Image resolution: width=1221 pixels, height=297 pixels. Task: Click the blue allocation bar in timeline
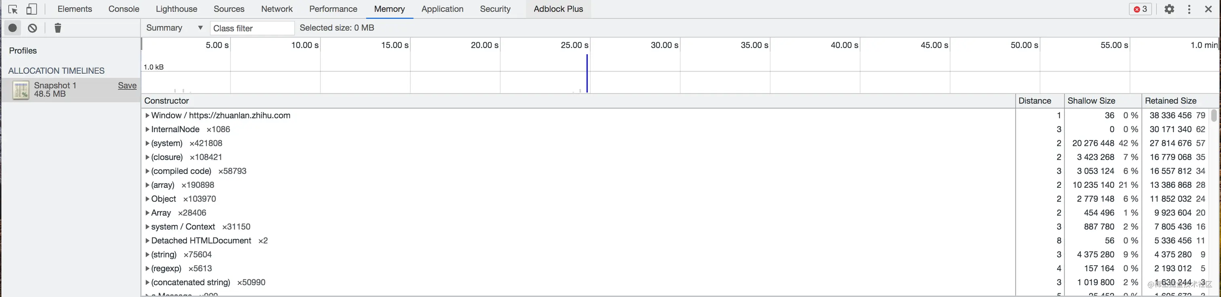pyautogui.click(x=587, y=74)
